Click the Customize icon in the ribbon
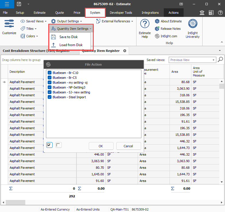Viewport: 225px width, 212px height. [x=9, y=27]
